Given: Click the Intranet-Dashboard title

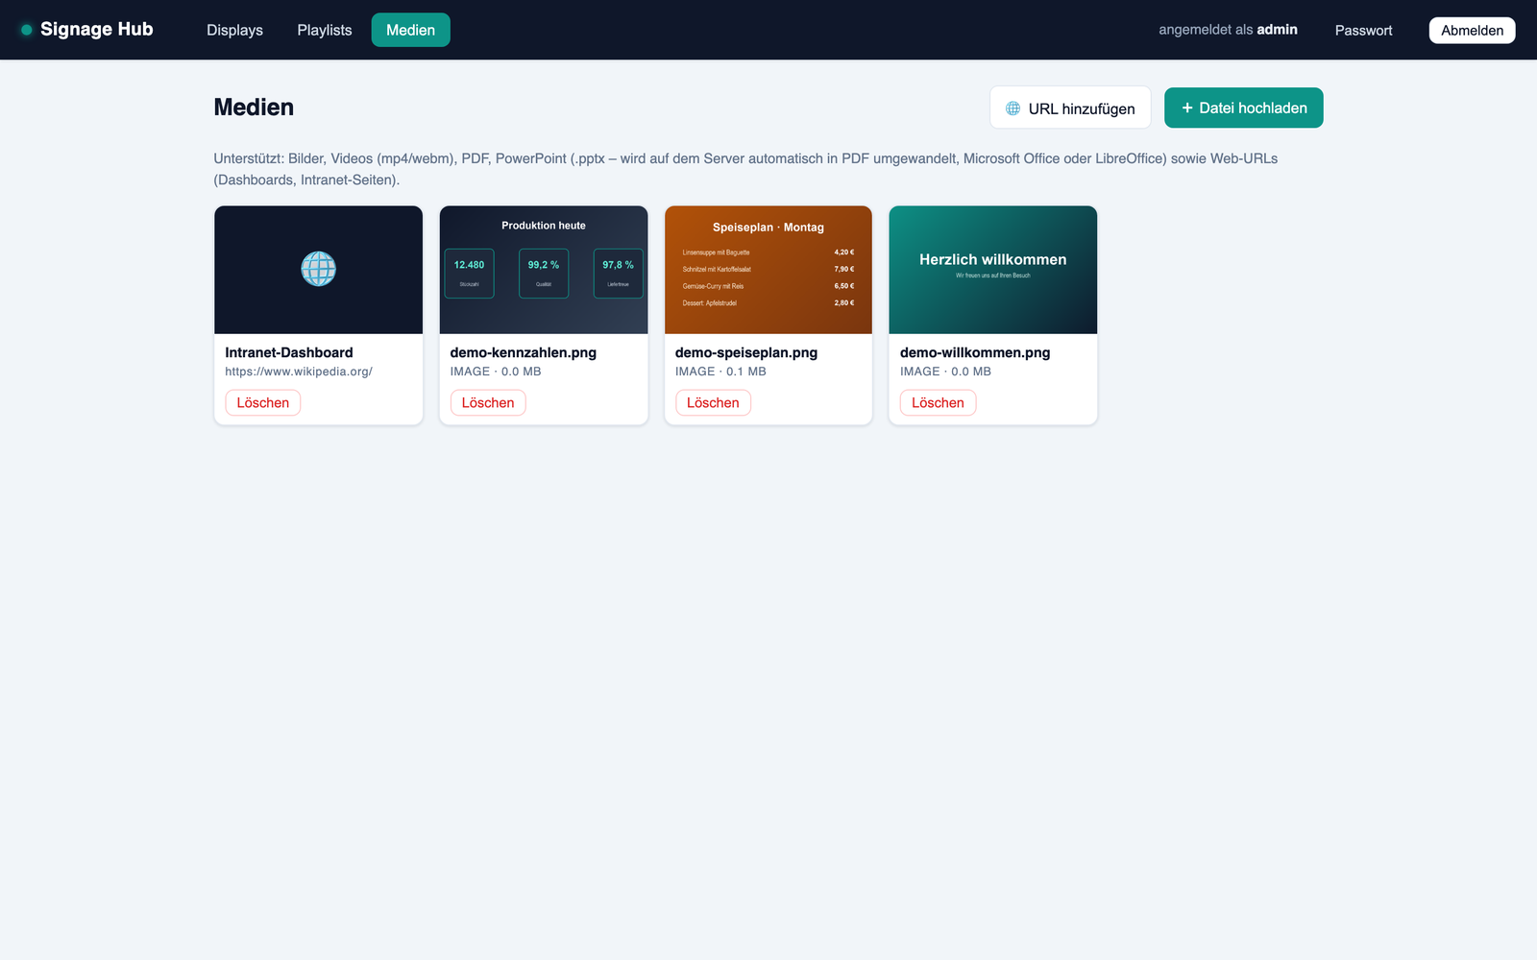Looking at the screenshot, I should 289,352.
